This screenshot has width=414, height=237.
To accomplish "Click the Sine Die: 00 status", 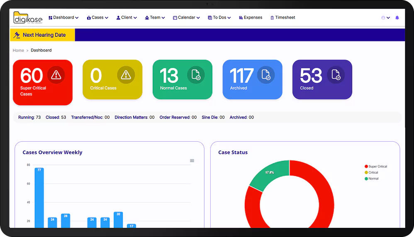I will pyautogui.click(x=213, y=117).
